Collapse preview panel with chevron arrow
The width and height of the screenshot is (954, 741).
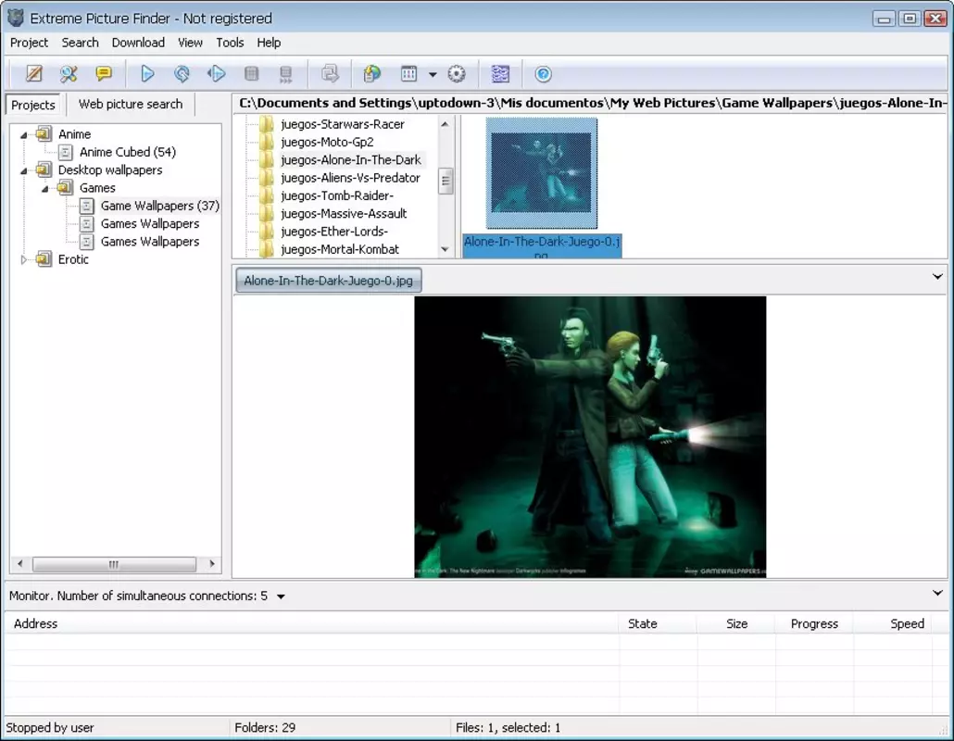pos(937,277)
